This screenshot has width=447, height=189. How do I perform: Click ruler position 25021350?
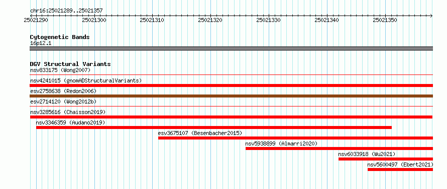coord(385,20)
